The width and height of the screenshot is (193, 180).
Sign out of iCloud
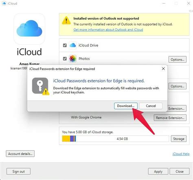click(x=18, y=171)
